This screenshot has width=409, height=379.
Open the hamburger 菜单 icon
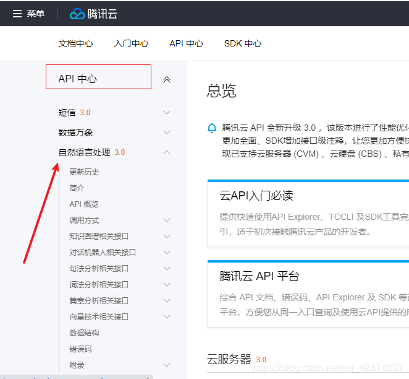point(17,14)
